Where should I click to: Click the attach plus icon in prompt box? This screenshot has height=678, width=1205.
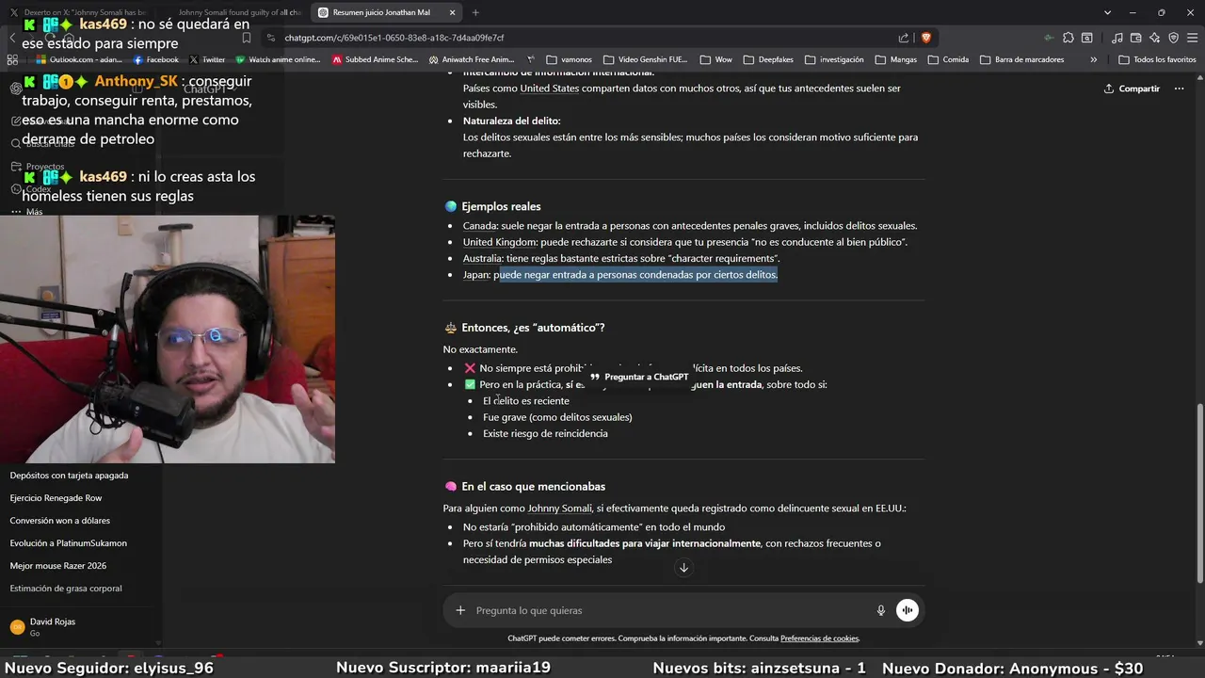coord(460,610)
